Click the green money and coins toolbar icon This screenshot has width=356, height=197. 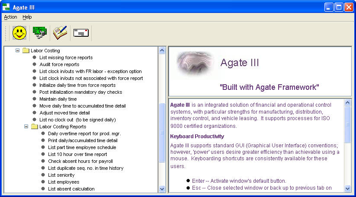(x=40, y=33)
